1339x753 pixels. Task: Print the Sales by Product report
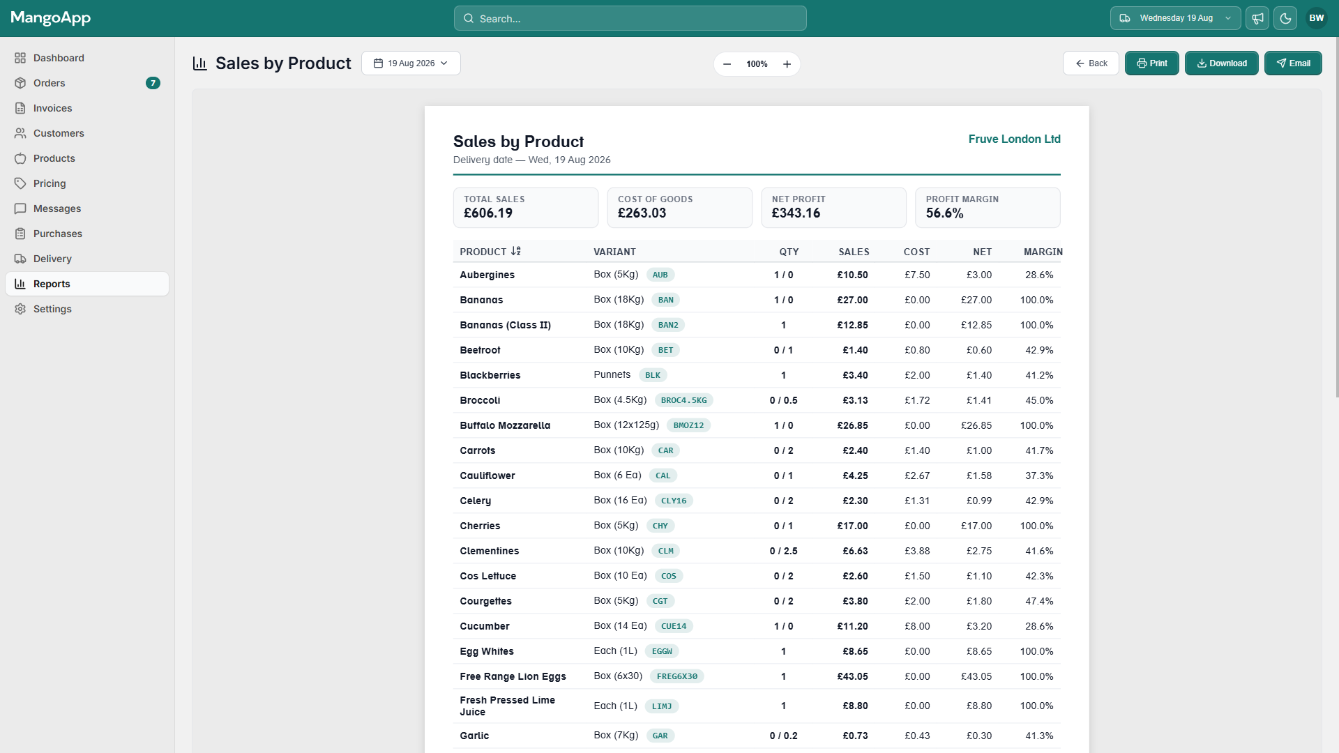coord(1152,63)
